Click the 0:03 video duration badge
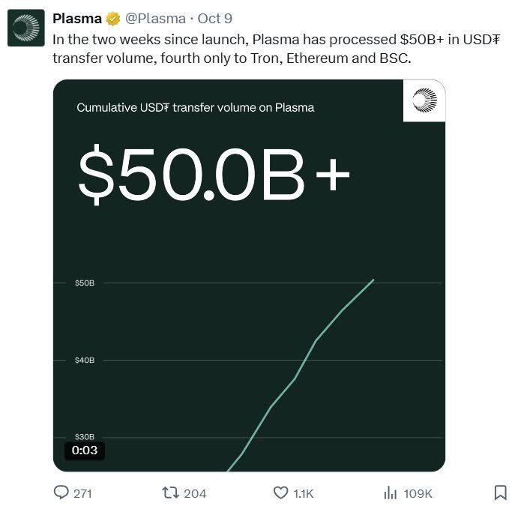The width and height of the screenshot is (515, 512). pyautogui.click(x=85, y=450)
